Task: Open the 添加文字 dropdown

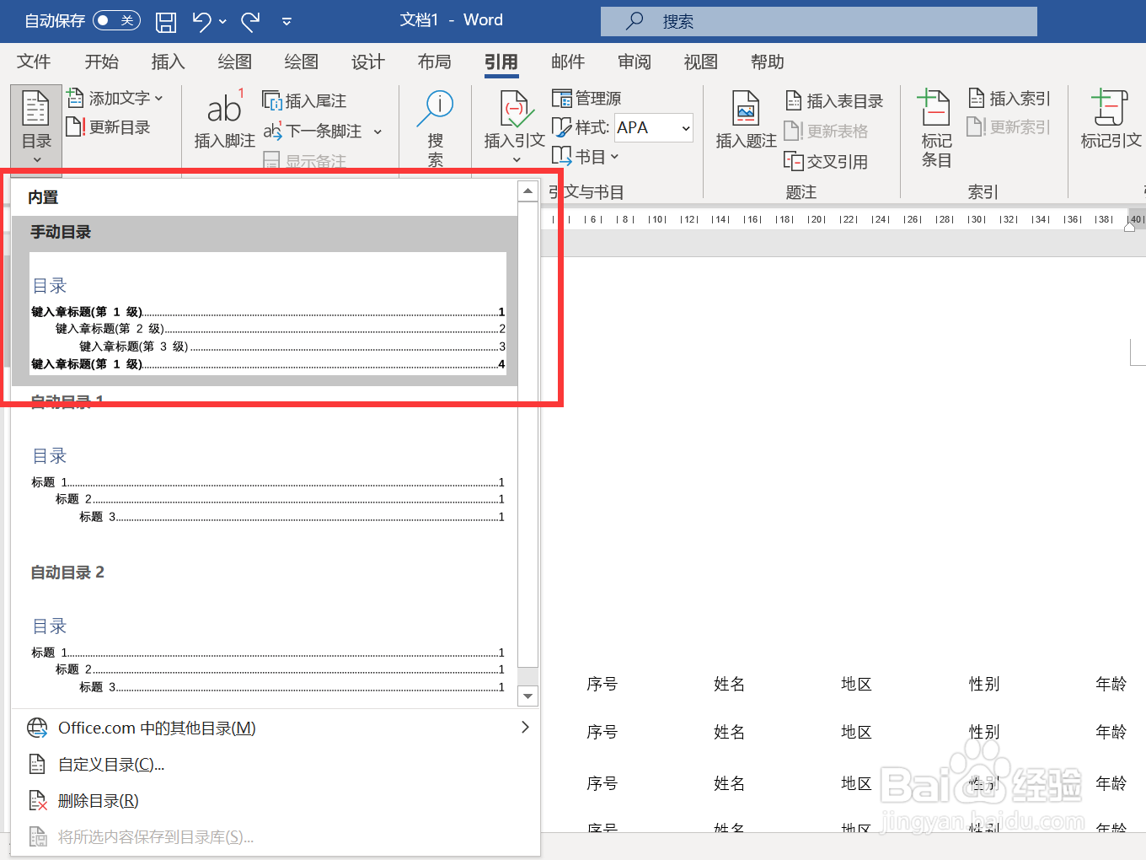Action: click(x=115, y=98)
